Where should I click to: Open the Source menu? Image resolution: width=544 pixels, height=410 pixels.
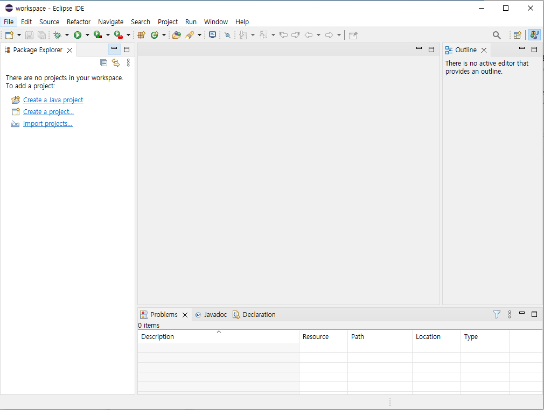coord(49,22)
